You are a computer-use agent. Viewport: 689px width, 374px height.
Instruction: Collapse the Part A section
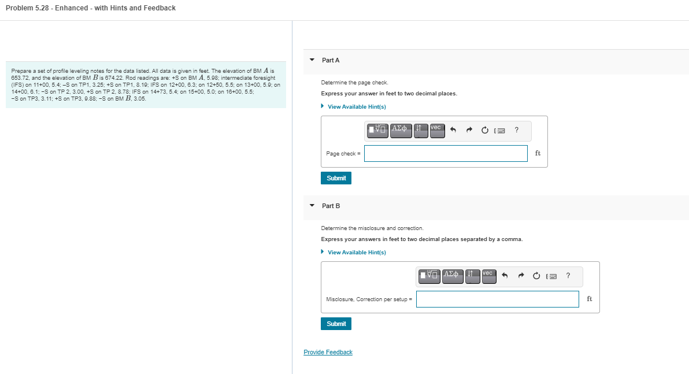click(x=312, y=60)
